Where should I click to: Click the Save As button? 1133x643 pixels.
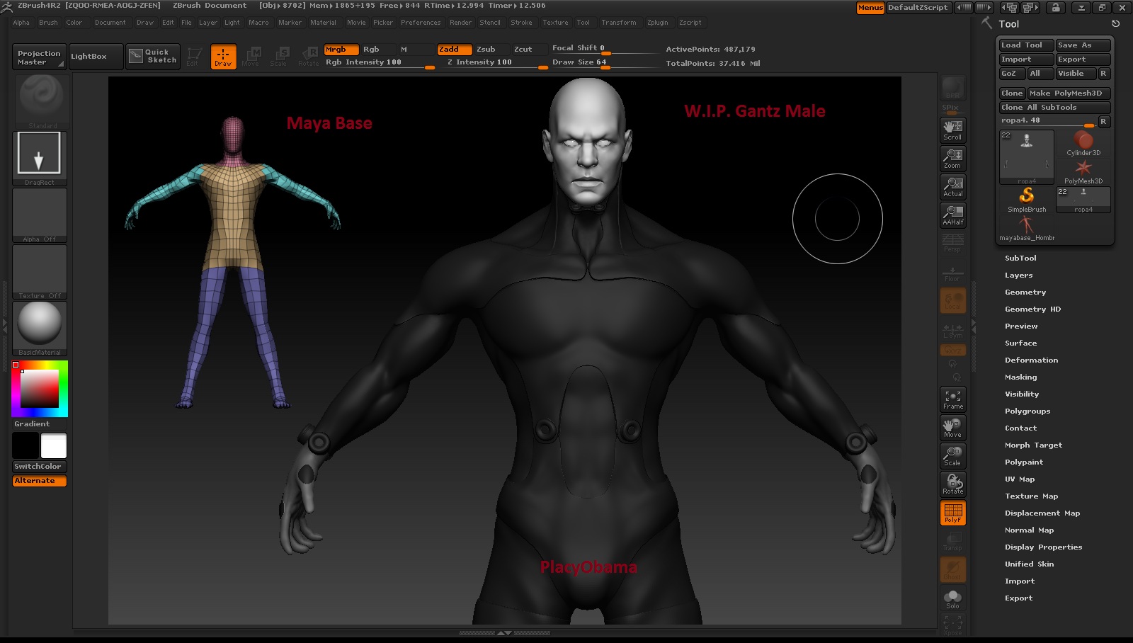click(1083, 45)
